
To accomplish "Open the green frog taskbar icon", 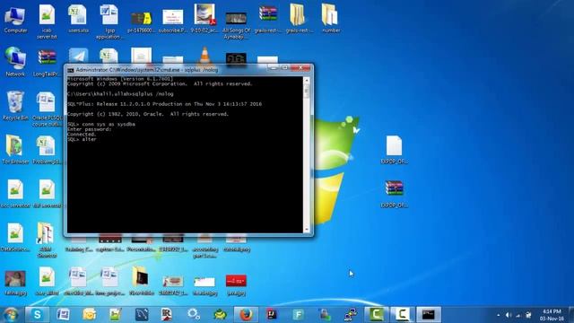I will 220,315.
